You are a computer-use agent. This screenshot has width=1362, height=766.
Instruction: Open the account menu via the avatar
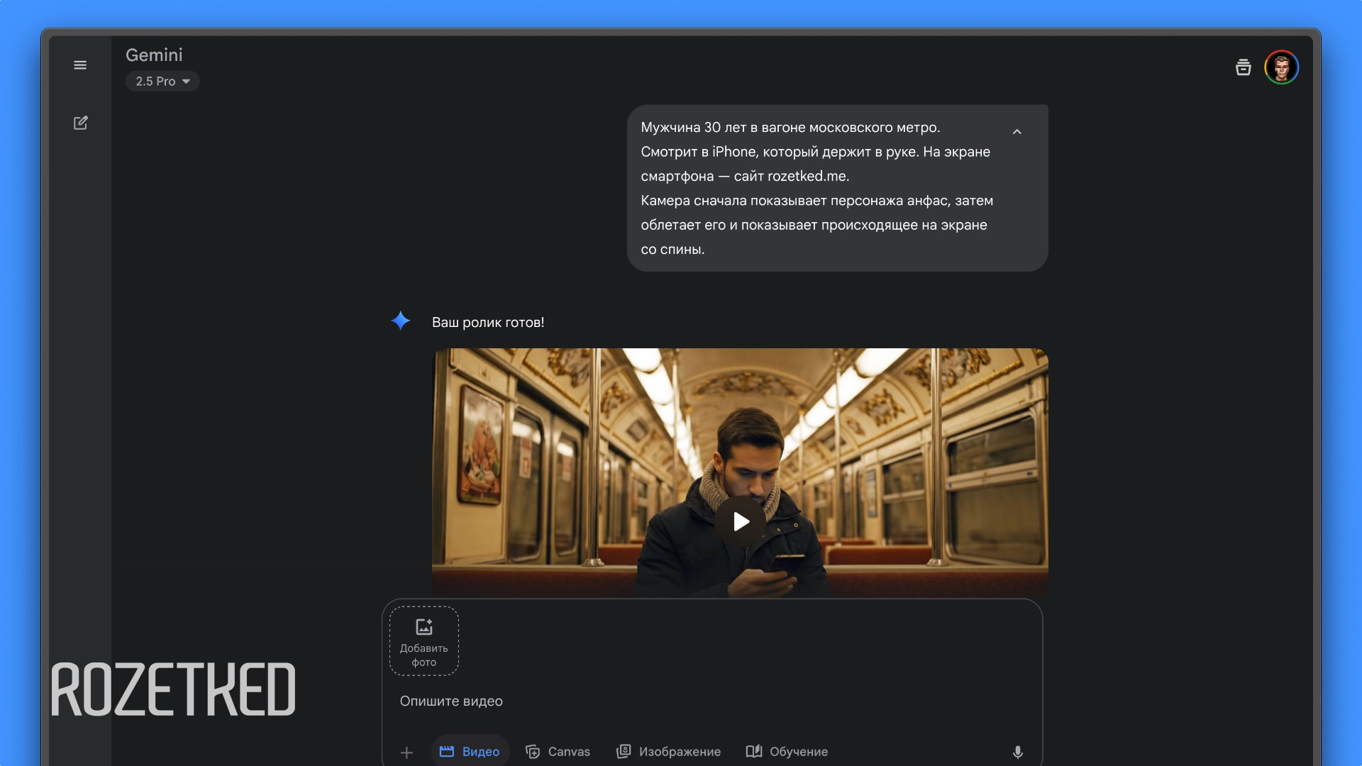1282,67
